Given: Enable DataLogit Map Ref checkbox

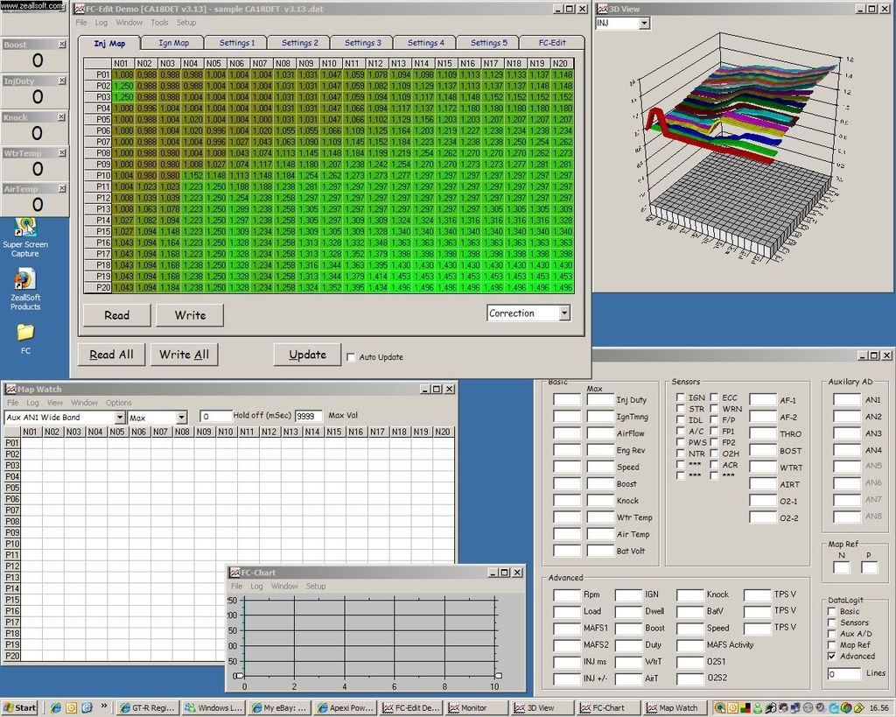Looking at the screenshot, I should [x=832, y=645].
